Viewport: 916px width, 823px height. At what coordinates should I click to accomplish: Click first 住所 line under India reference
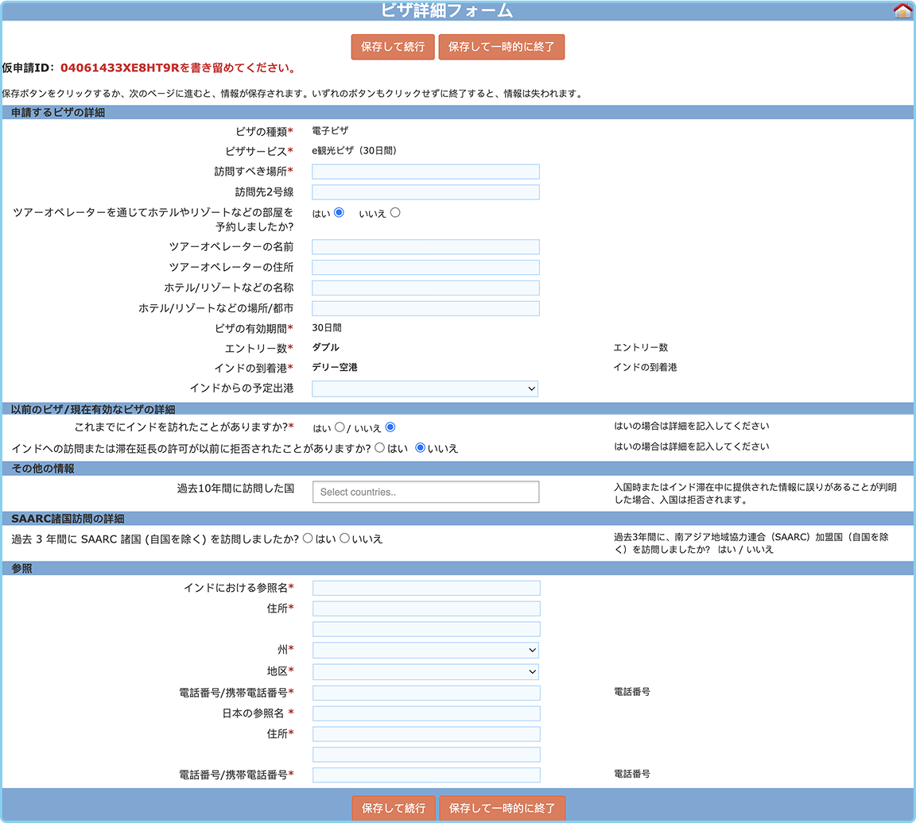(x=426, y=609)
